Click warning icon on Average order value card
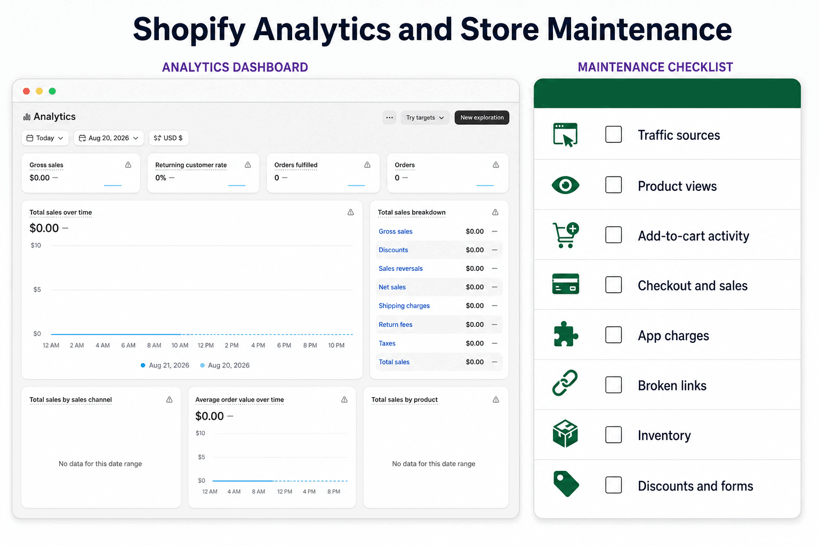Viewport: 819px width, 546px height. point(344,399)
